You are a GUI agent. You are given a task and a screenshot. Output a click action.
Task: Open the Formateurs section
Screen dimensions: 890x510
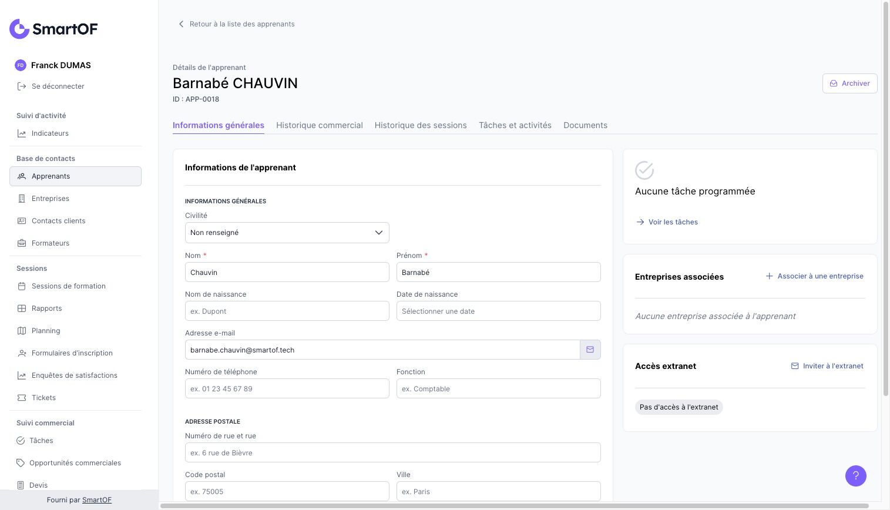pos(51,243)
